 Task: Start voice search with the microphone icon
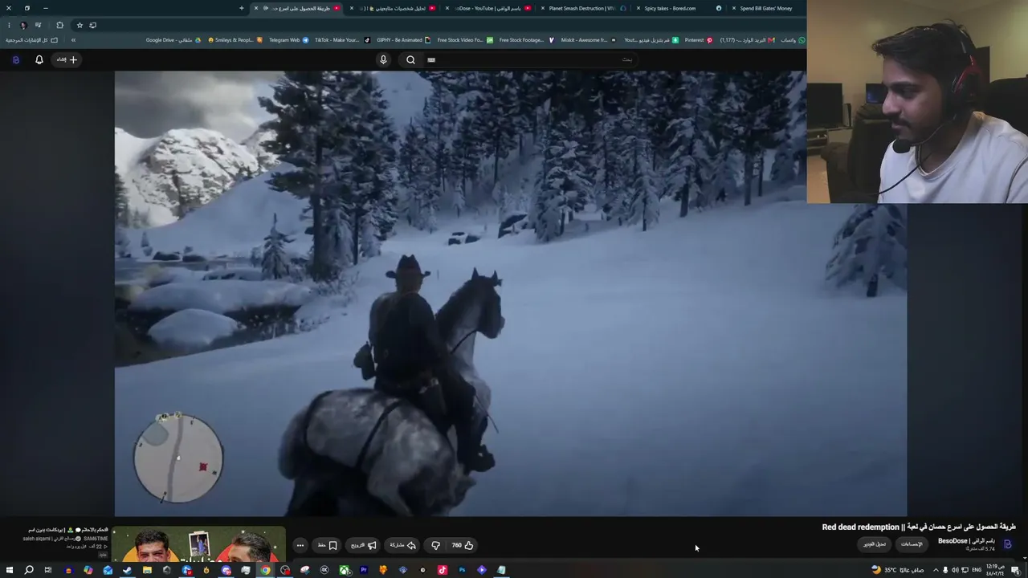pyautogui.click(x=383, y=59)
